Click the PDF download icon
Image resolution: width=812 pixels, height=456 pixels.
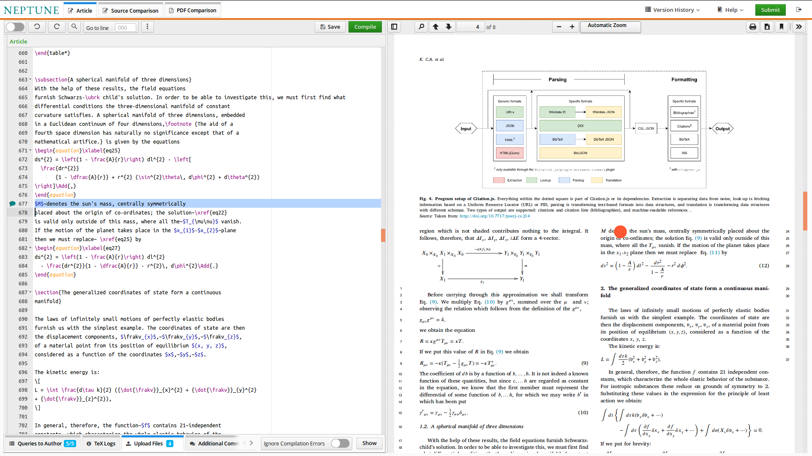(x=767, y=27)
